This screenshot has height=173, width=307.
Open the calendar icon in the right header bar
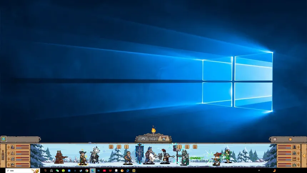tap(275, 139)
